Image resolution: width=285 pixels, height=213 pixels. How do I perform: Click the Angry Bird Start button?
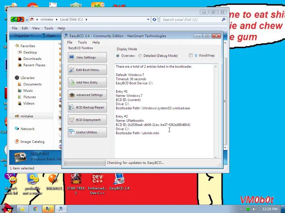click(8, 208)
